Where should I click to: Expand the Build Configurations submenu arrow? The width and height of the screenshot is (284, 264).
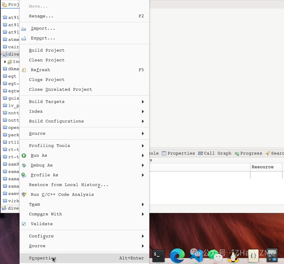[x=143, y=121]
